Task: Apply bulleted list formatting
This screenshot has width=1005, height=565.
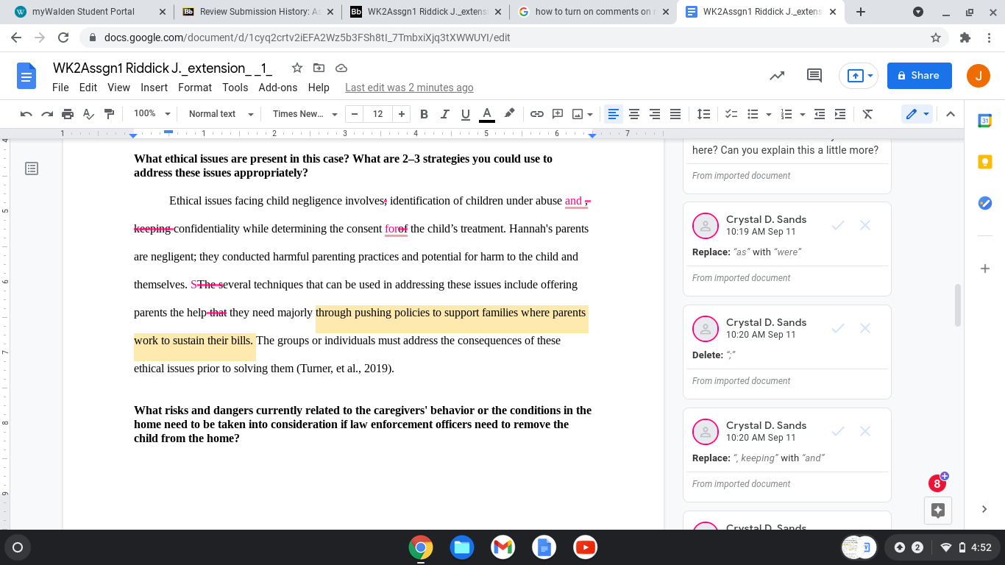Action: point(753,114)
